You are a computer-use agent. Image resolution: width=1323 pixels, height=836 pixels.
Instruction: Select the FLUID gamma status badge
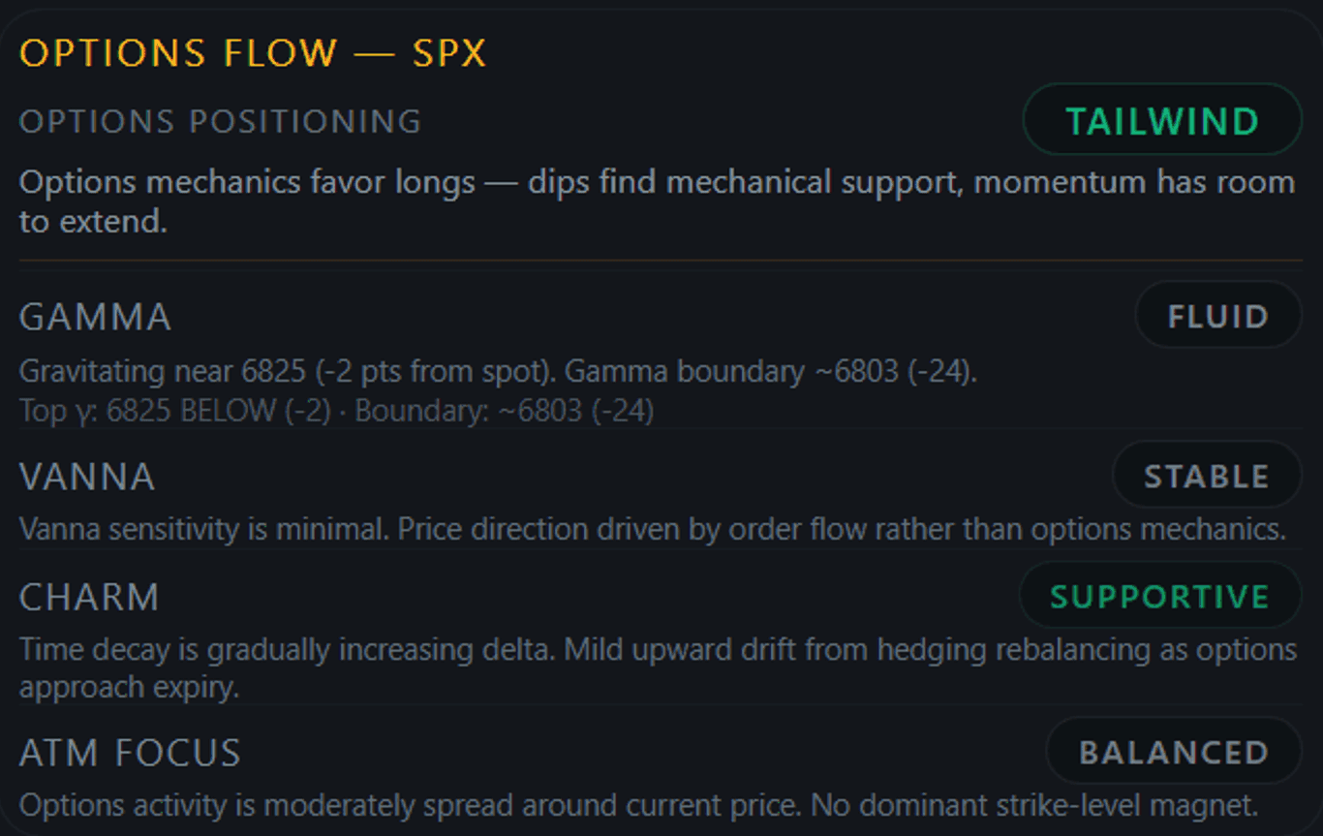1217,316
